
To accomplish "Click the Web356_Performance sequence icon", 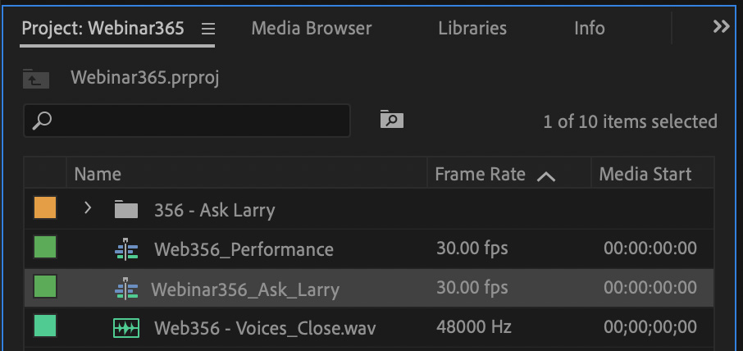I will [125, 249].
